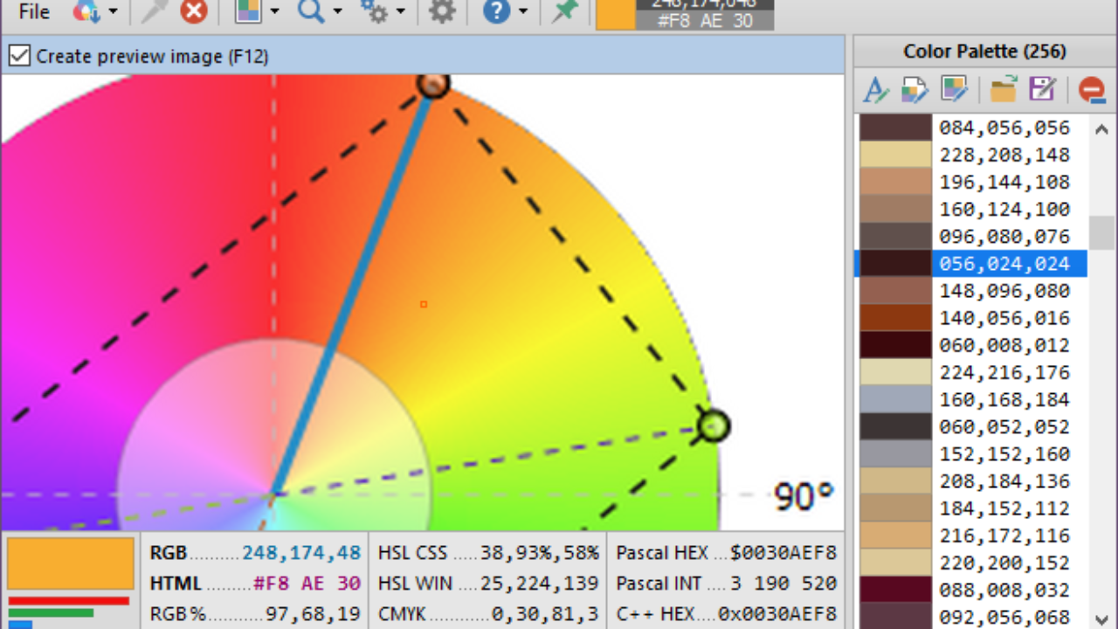
Task: Toggle the green pin stay-on-top icon
Action: 566,11
